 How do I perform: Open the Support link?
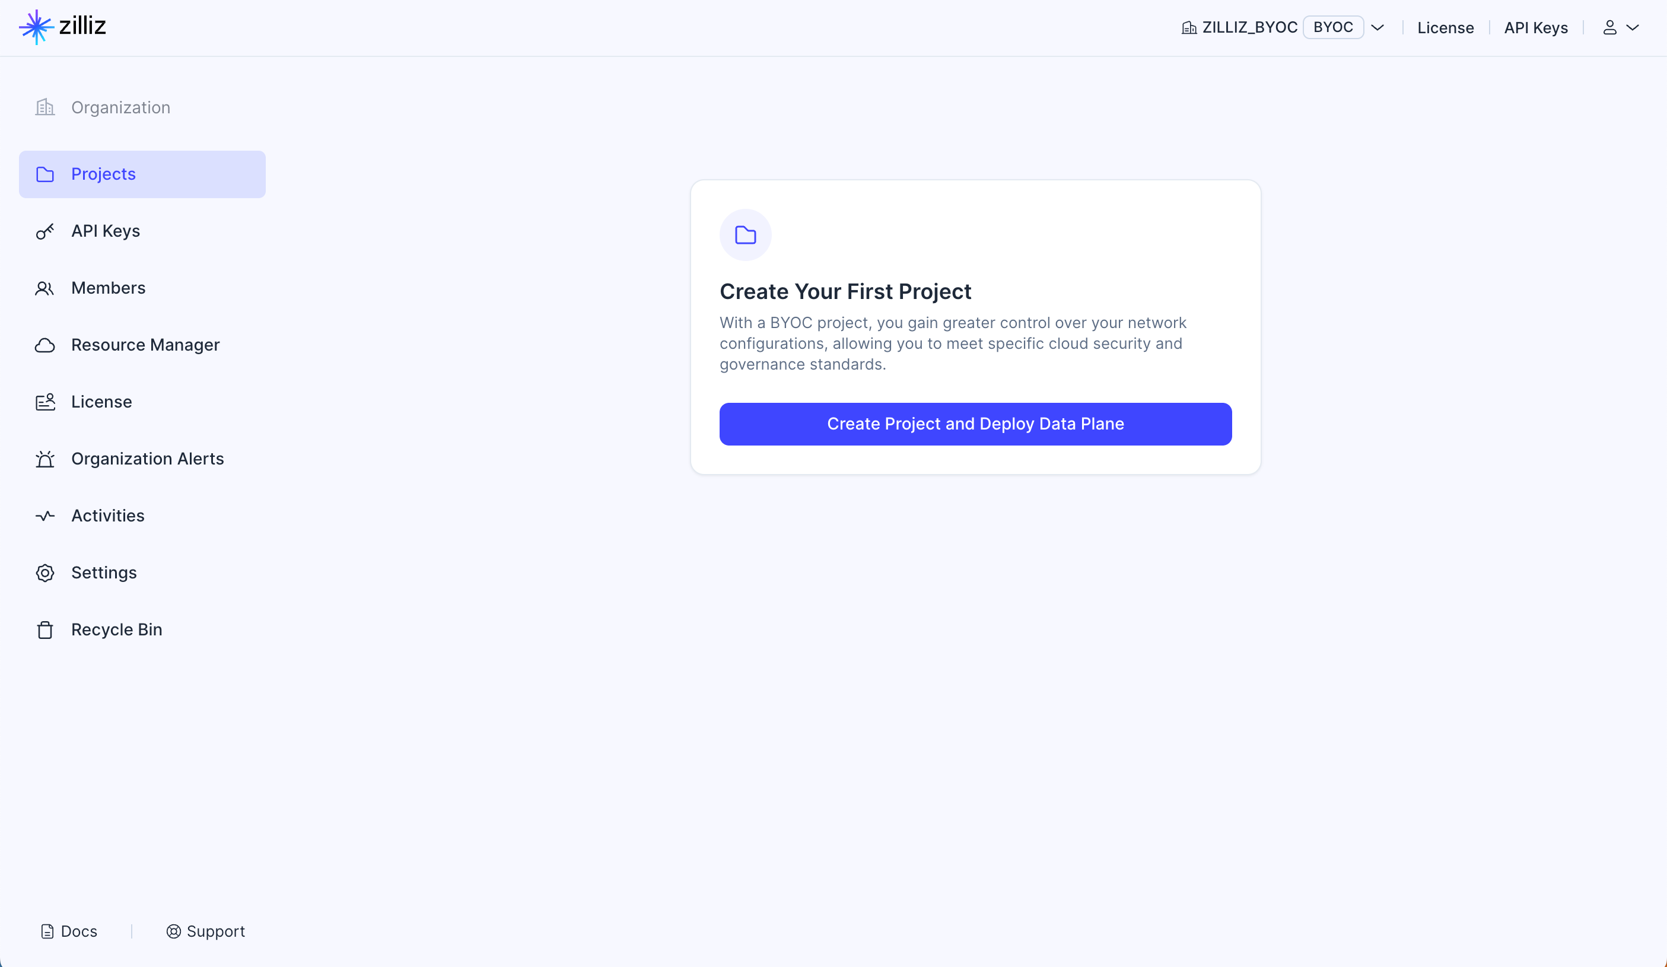206,931
